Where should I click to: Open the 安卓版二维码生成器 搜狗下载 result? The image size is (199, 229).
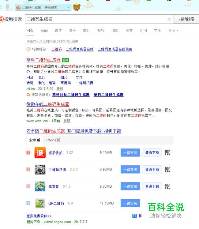74,131
